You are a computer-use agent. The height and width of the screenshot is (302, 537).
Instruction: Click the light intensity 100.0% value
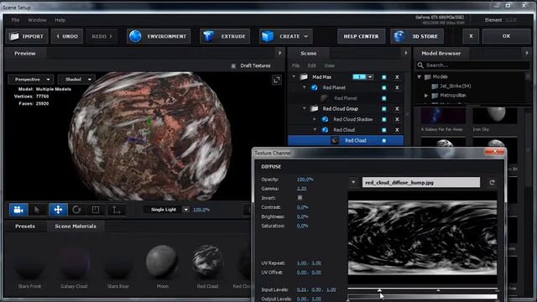(x=201, y=210)
